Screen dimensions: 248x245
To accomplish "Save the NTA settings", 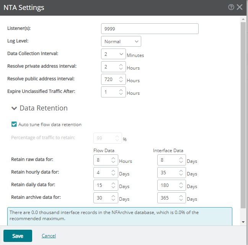I will tap(18, 236).
